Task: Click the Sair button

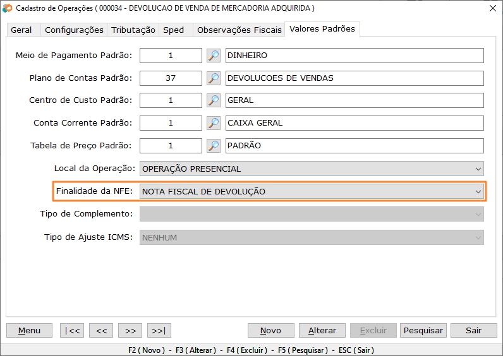Action: click(474, 330)
